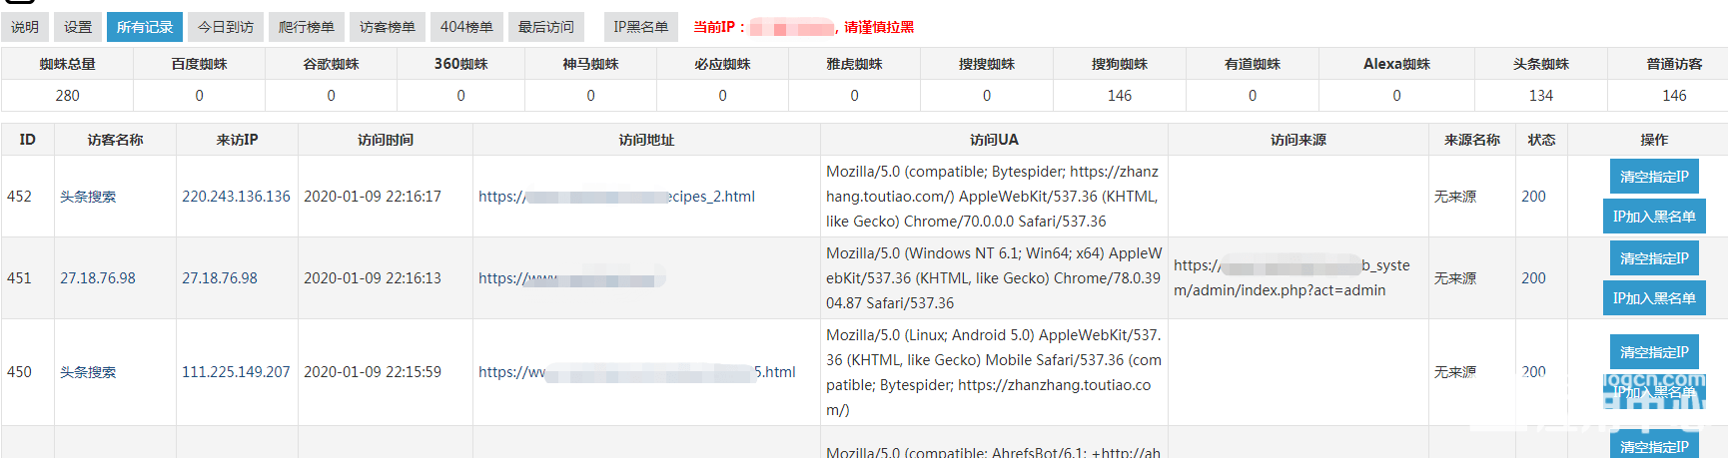Click 清空指定IP button for record 451

point(1654,258)
